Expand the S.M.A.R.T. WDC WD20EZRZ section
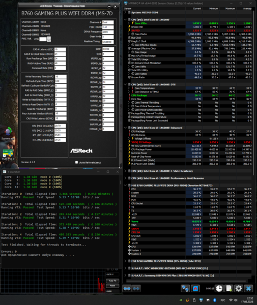This screenshot has width=257, height=305. coord(125,268)
